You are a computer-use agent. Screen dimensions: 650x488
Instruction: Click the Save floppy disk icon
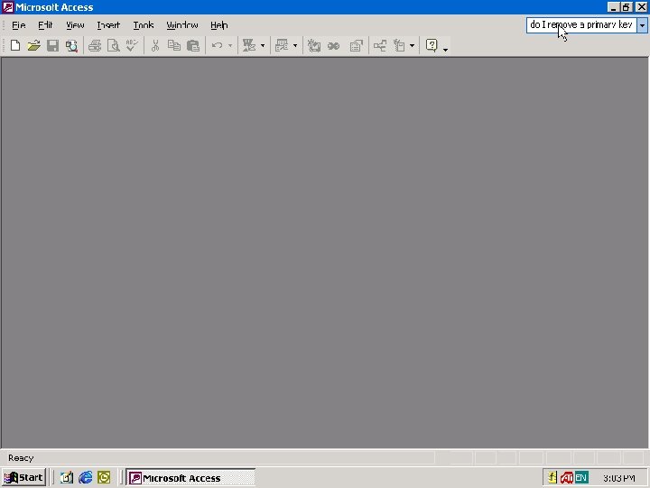[52, 45]
